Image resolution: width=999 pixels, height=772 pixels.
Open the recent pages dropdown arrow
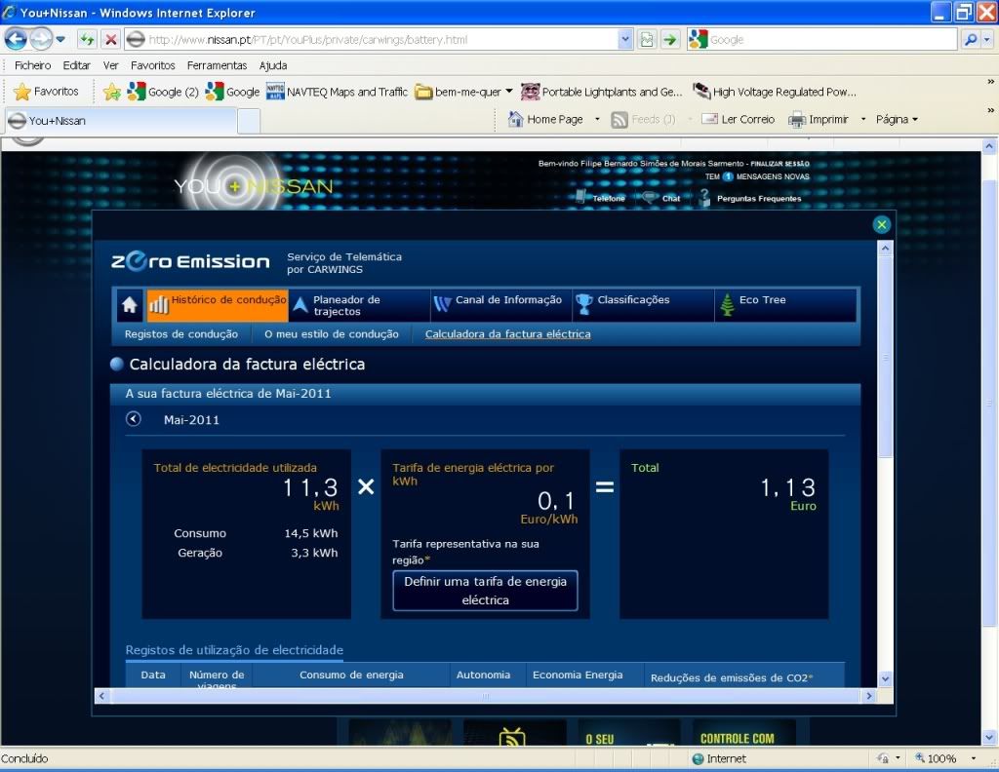[60, 39]
